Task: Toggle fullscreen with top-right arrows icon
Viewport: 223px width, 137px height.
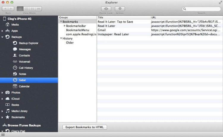Action: (x=220, y=2)
